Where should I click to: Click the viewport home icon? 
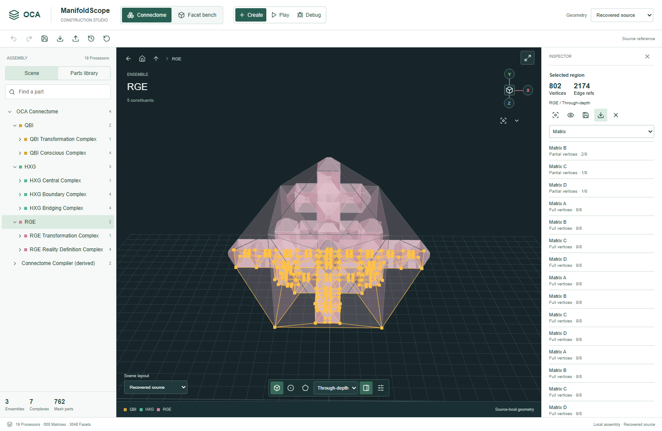(x=142, y=59)
